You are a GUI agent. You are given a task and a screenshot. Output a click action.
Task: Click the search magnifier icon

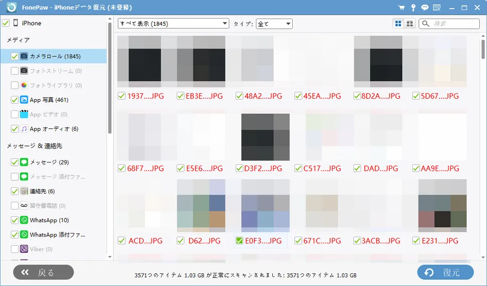(426, 23)
